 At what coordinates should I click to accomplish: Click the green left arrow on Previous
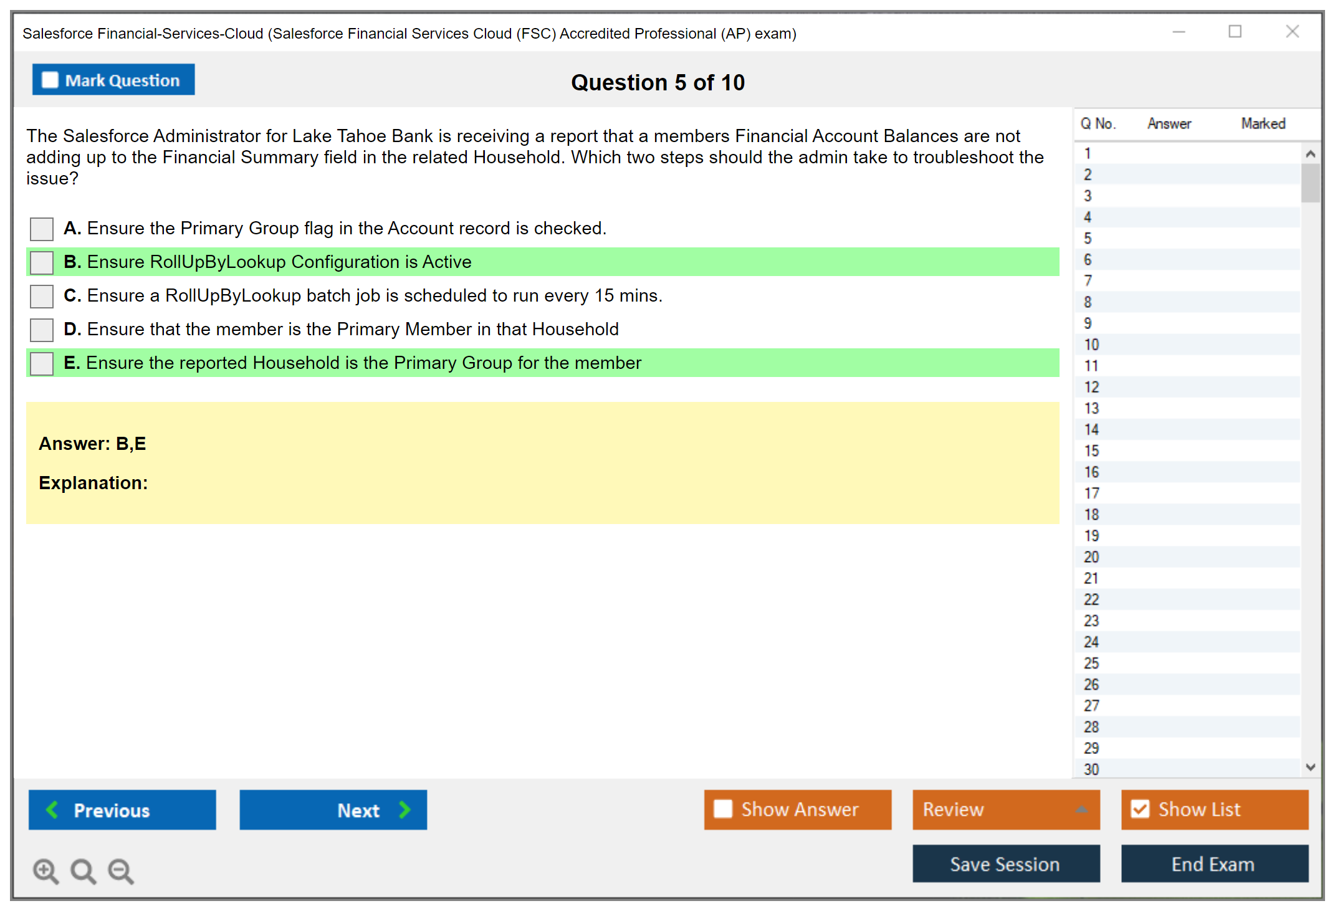coord(52,809)
